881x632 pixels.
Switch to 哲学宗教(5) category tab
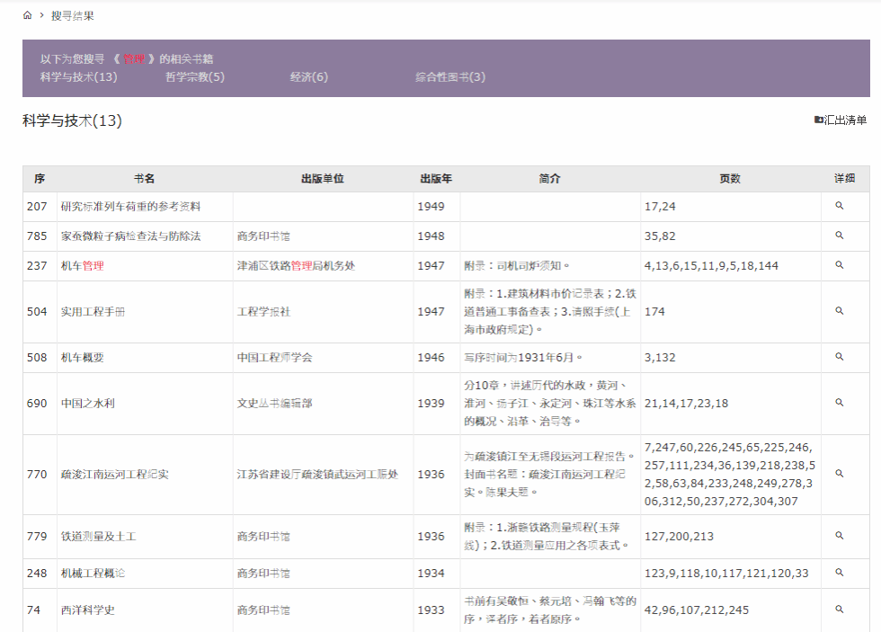[195, 77]
